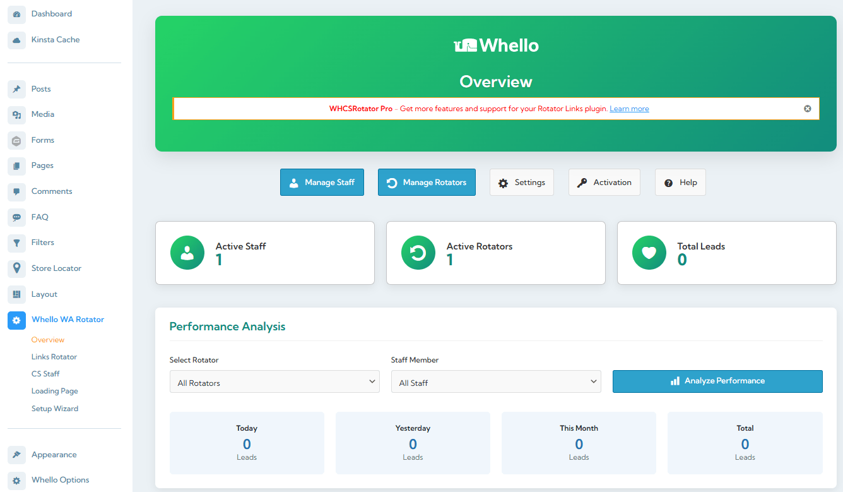843x492 pixels.
Task: Click the Overview page title
Action: tap(496, 81)
